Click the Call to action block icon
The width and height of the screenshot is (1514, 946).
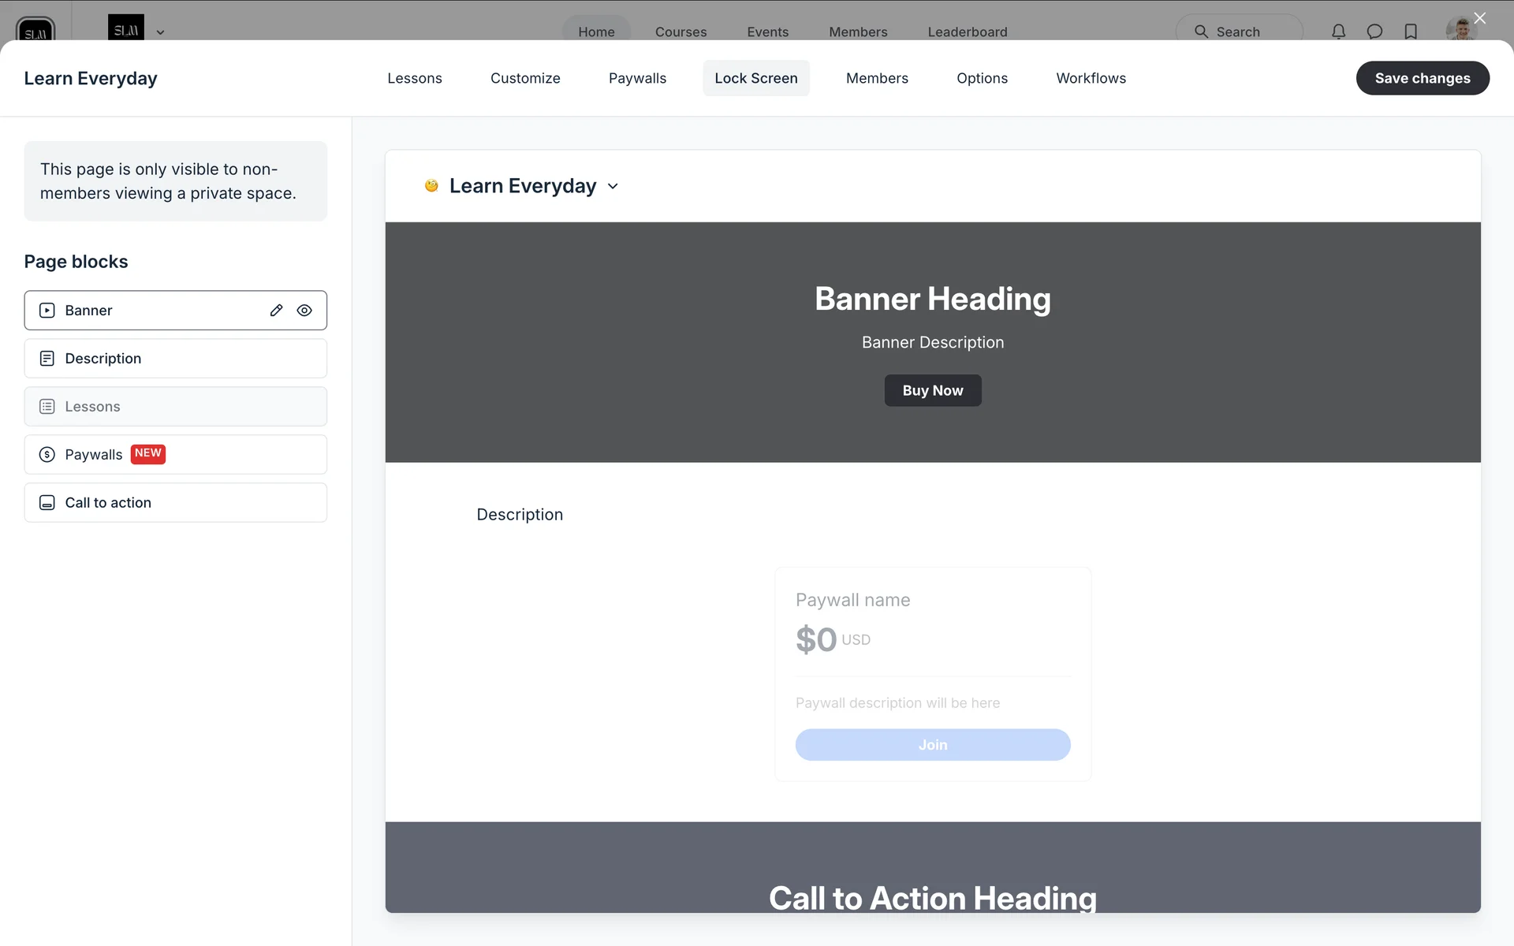pos(47,503)
